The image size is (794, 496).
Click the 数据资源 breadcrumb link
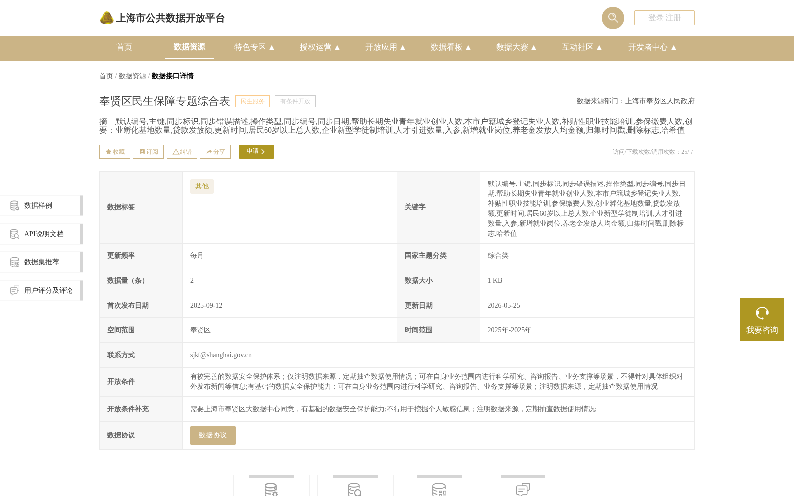[132, 76]
